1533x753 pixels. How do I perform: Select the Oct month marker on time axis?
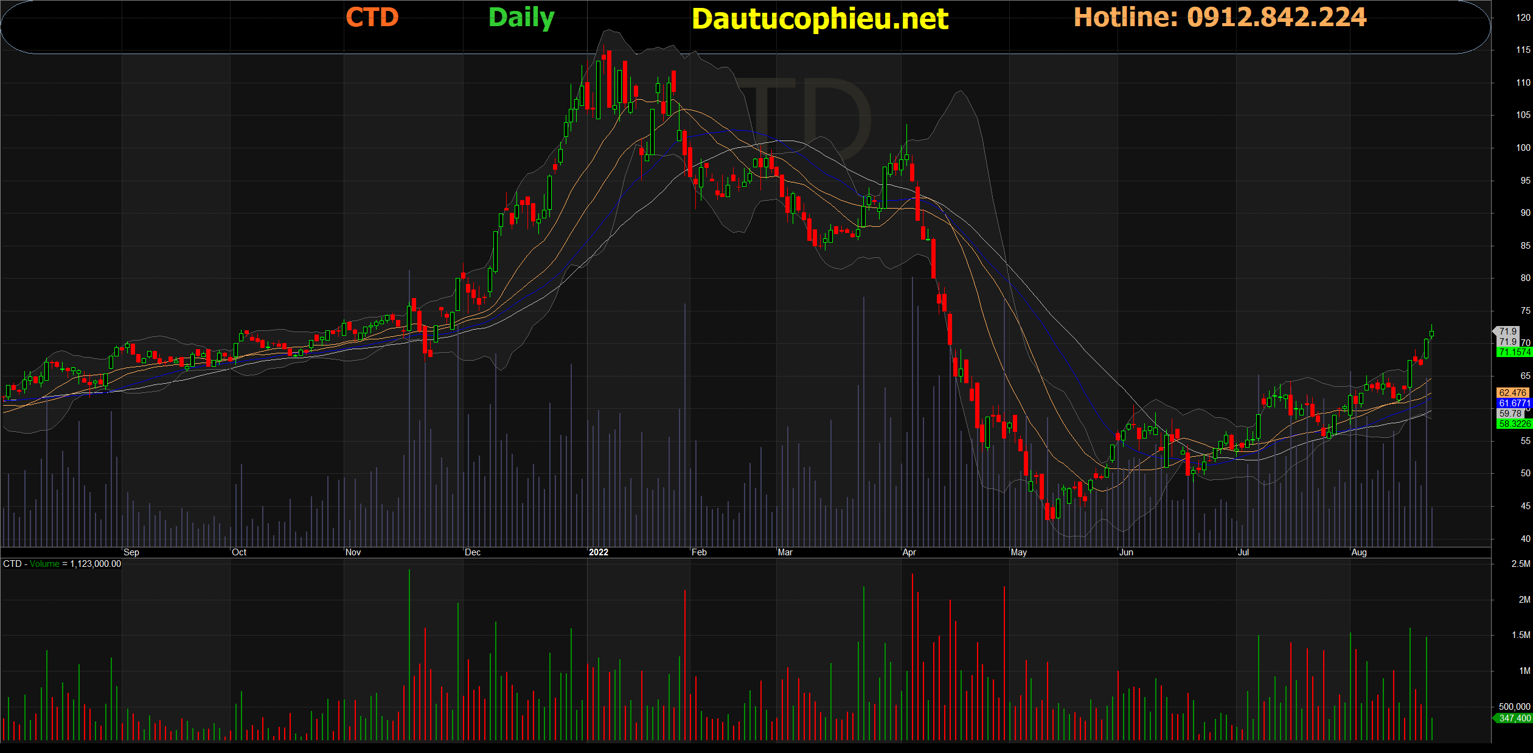(239, 552)
